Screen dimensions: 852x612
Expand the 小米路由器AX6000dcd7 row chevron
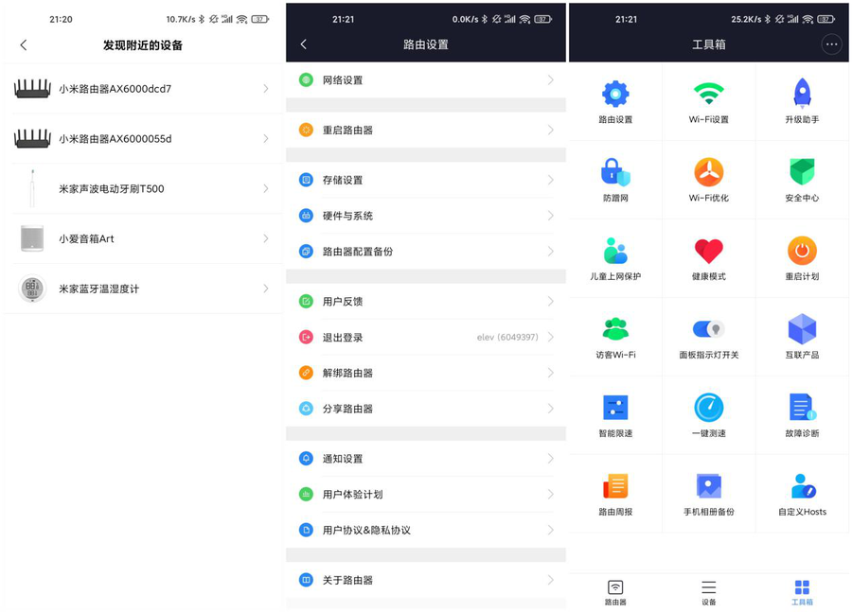click(266, 89)
